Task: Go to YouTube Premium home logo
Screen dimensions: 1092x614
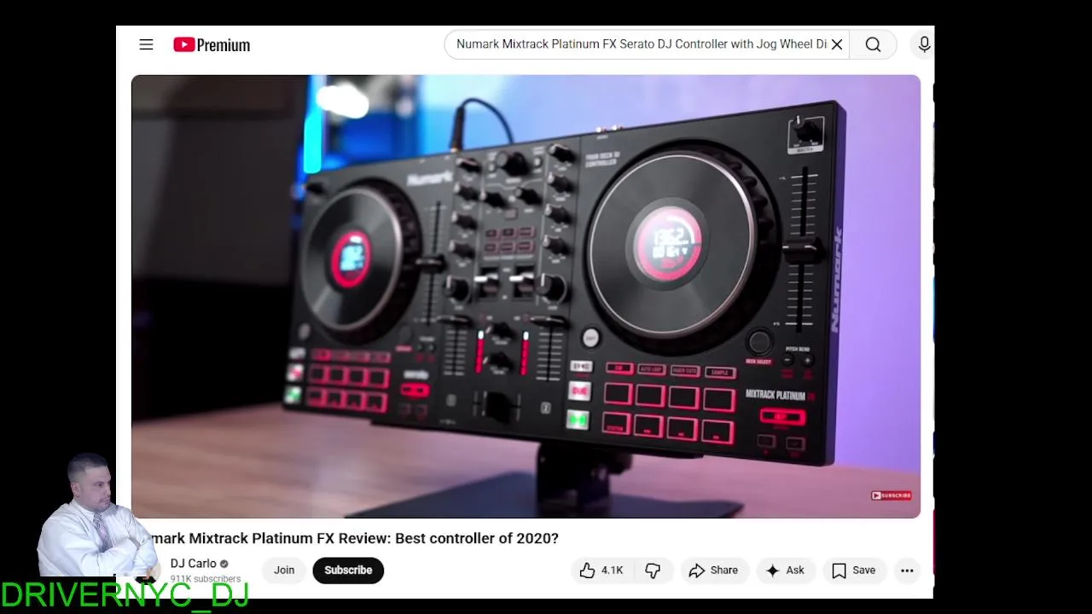Action: click(x=212, y=44)
